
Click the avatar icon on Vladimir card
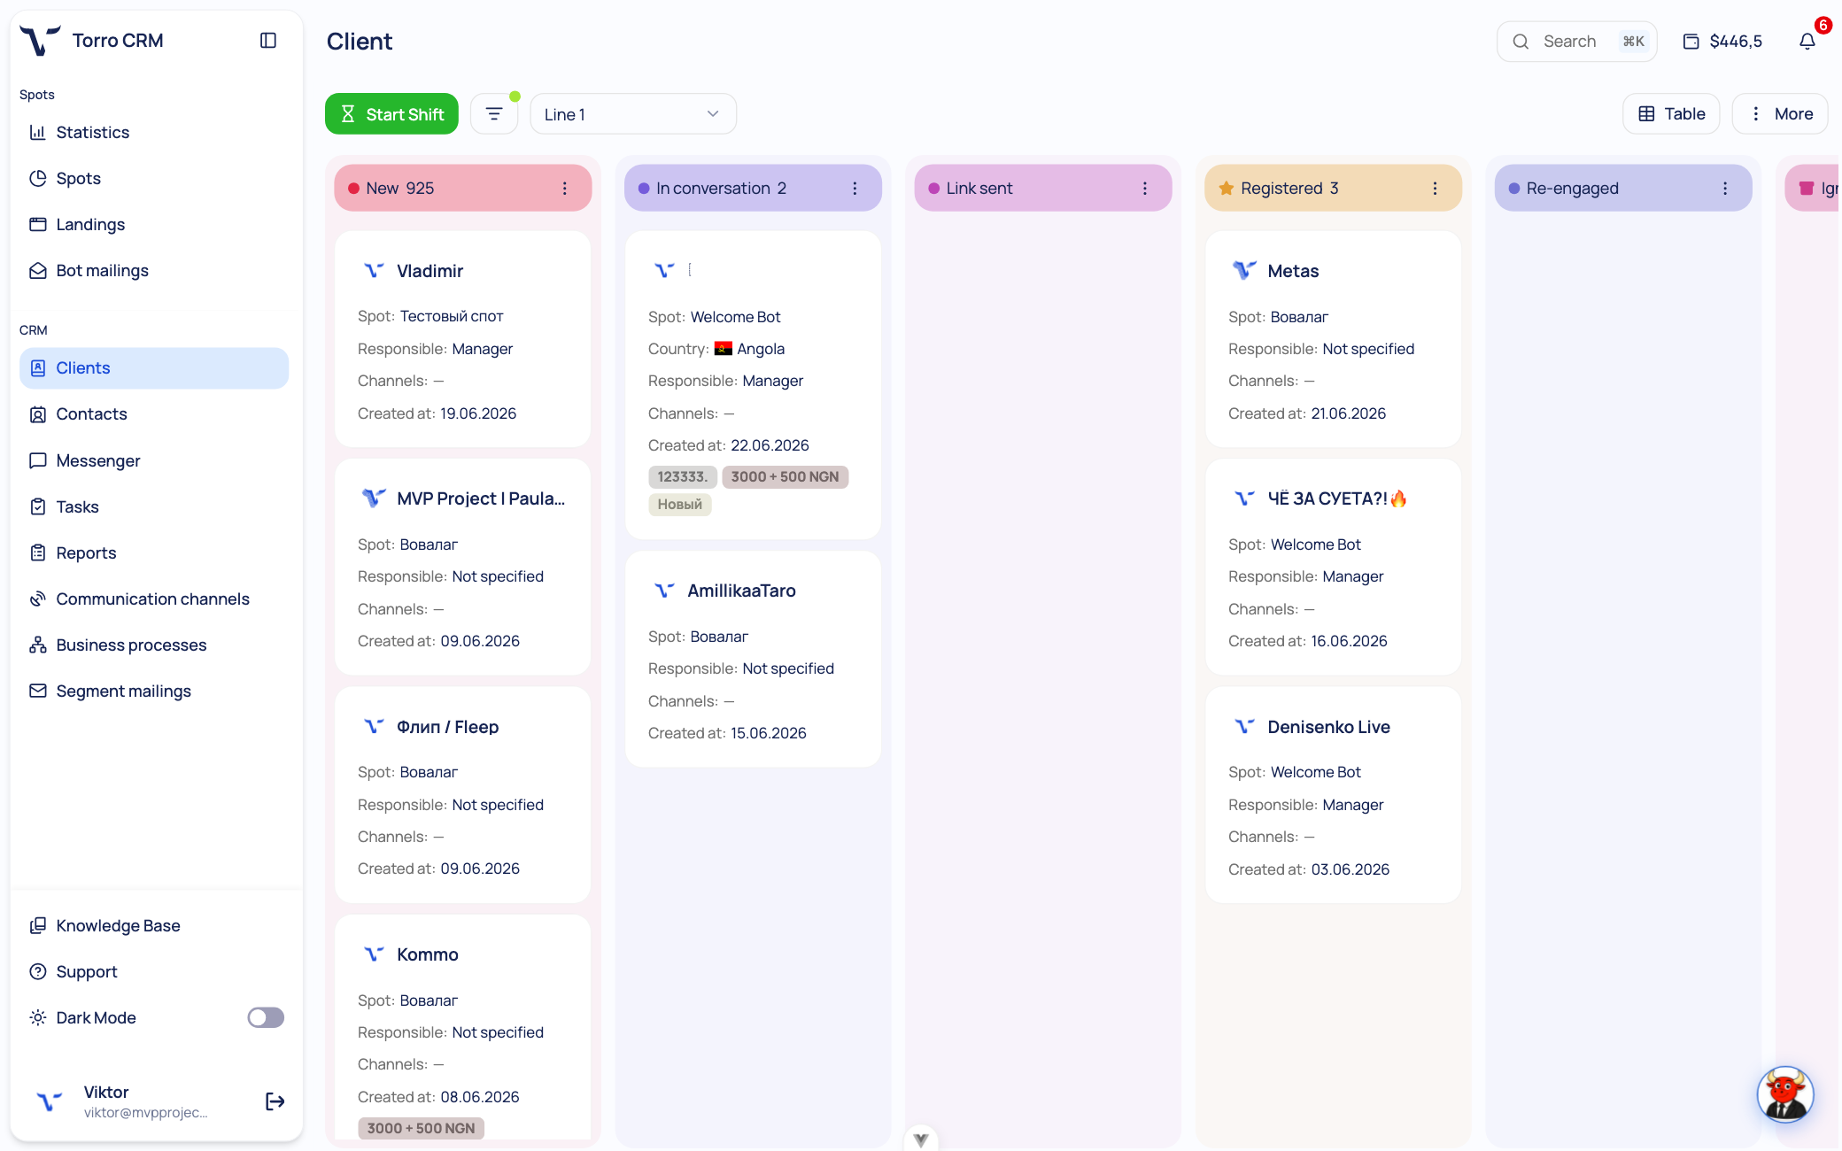point(374,271)
